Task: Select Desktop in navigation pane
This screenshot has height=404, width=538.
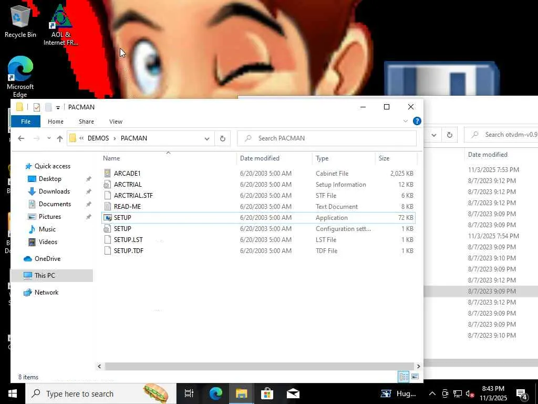Action: tap(50, 179)
